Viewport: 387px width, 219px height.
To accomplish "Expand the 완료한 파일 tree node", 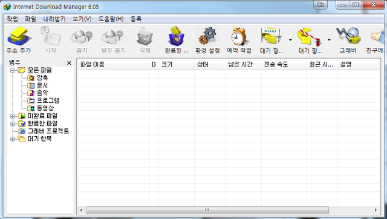I will tap(12, 123).
